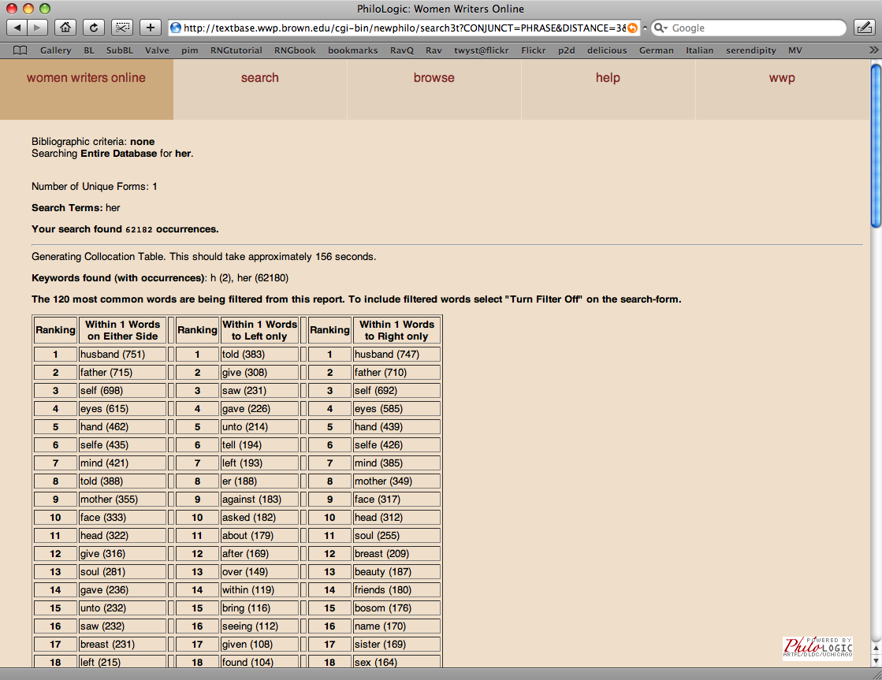Click the '62182' occurrences count

139,229
